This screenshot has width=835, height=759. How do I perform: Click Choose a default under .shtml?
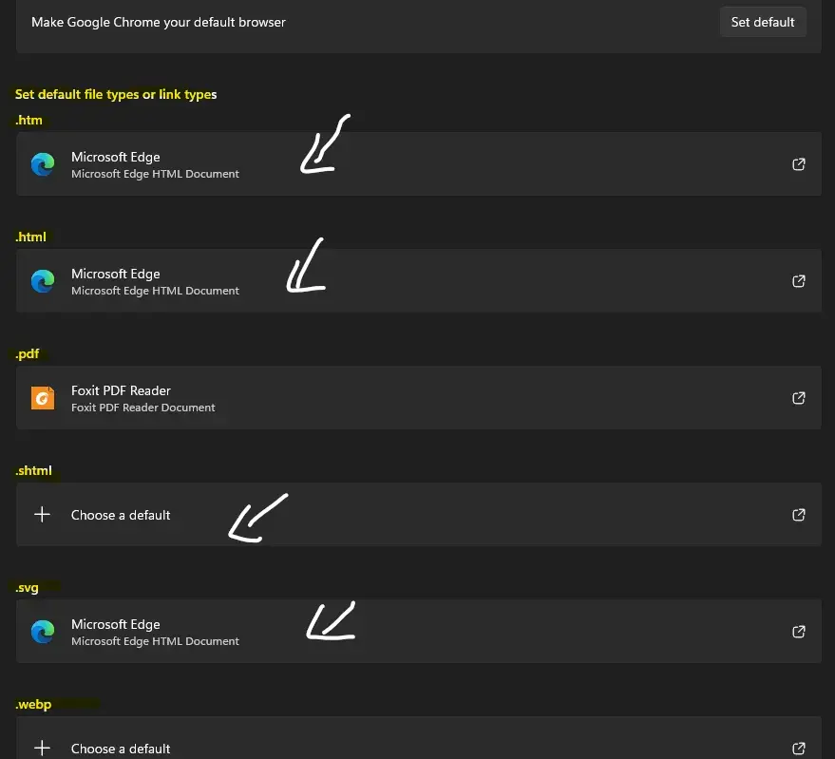121,515
